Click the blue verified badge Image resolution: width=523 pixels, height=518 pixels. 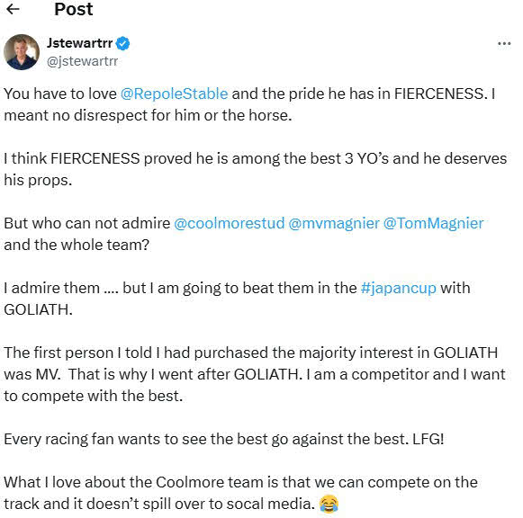click(x=122, y=44)
